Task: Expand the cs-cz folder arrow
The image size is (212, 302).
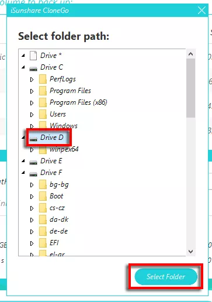Action: (32, 208)
